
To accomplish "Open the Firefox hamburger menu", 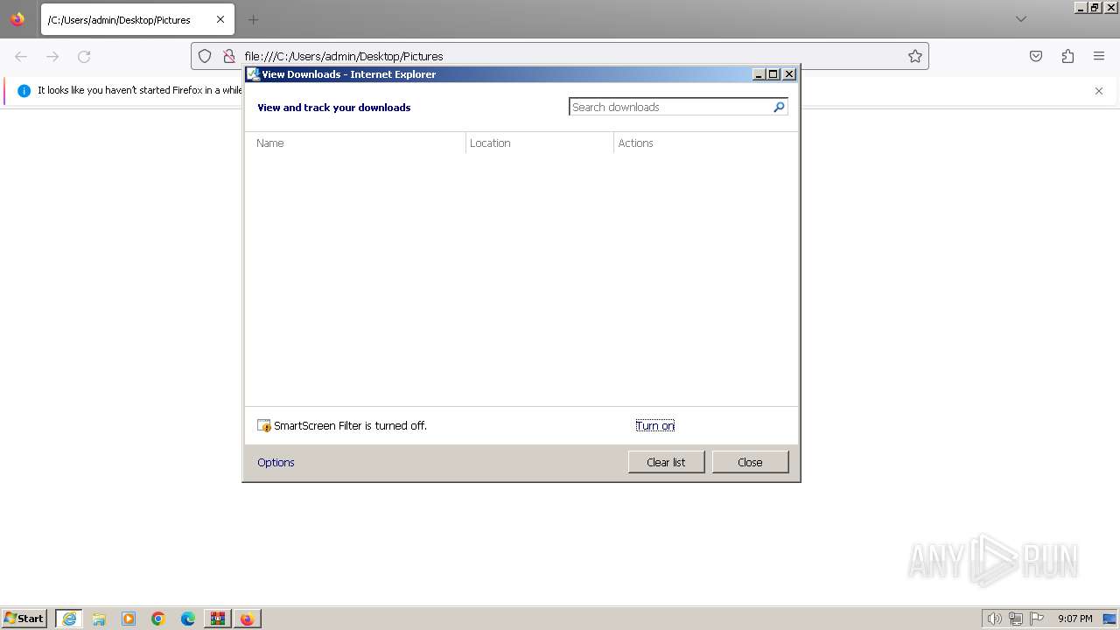I will pos(1099,56).
